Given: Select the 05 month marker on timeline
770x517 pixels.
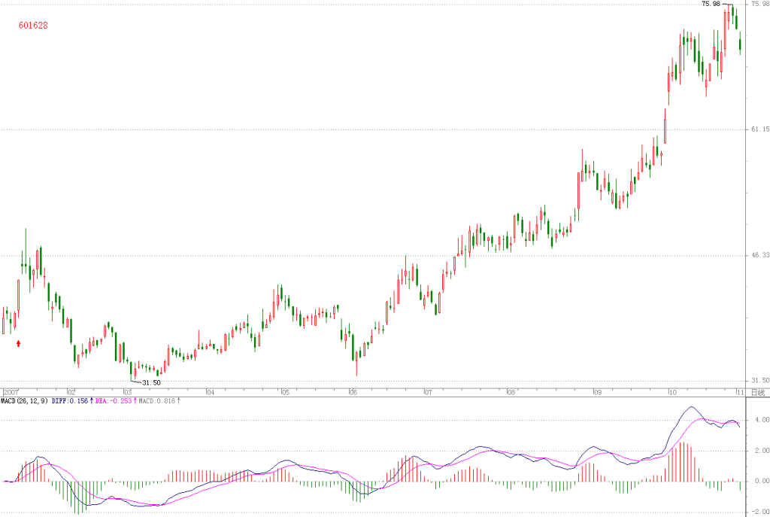Looking at the screenshot, I should 285,392.
